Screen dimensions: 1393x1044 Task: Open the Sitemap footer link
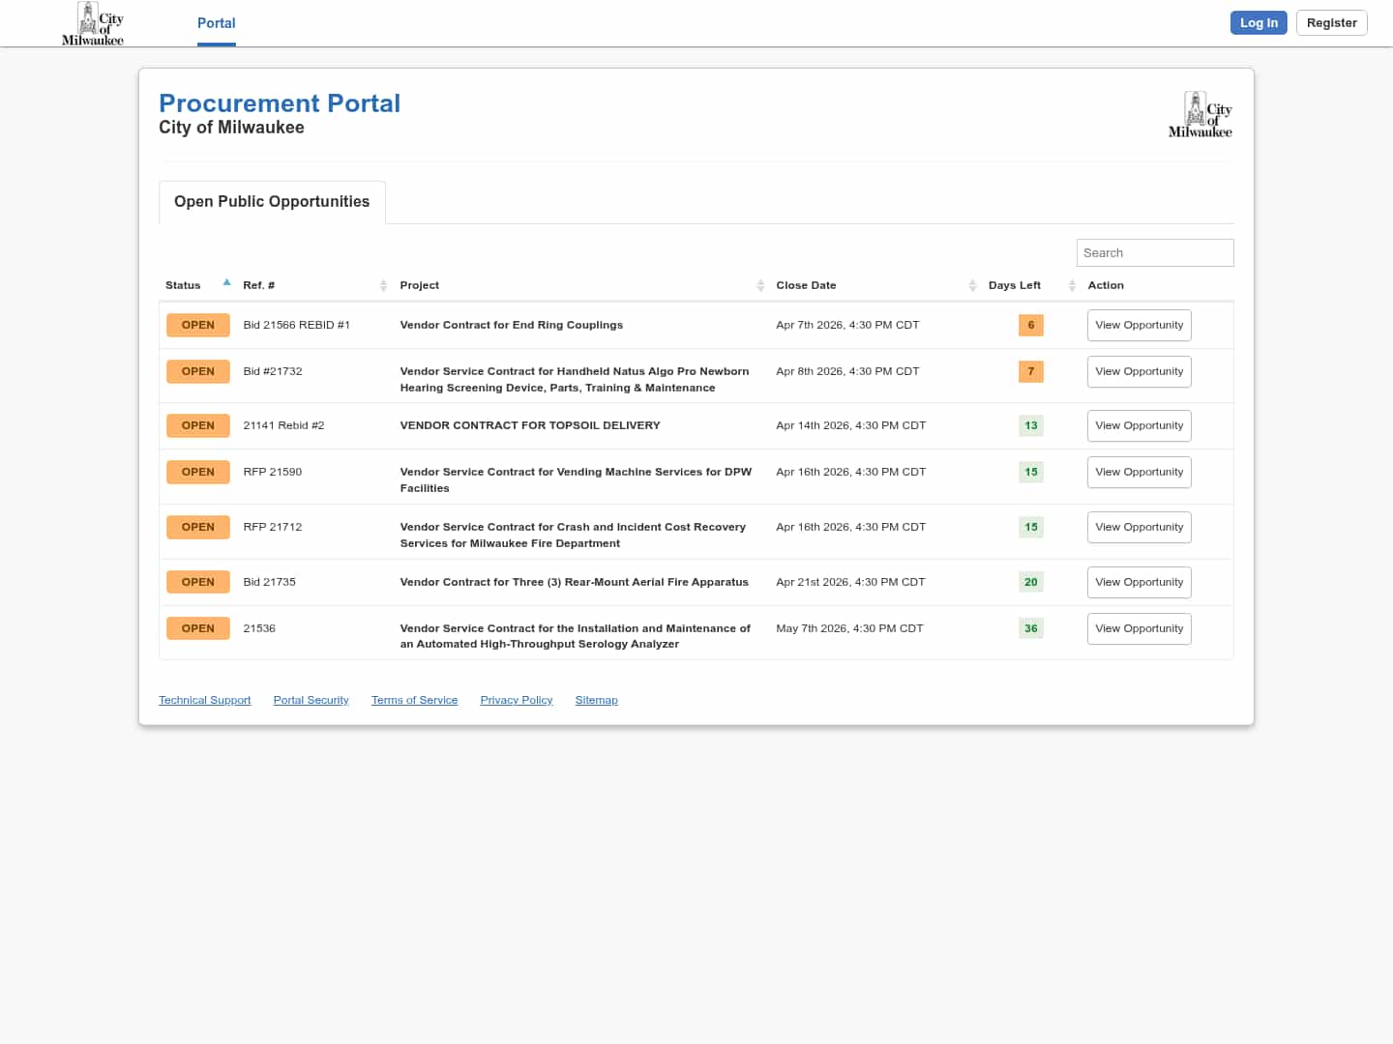point(596,700)
